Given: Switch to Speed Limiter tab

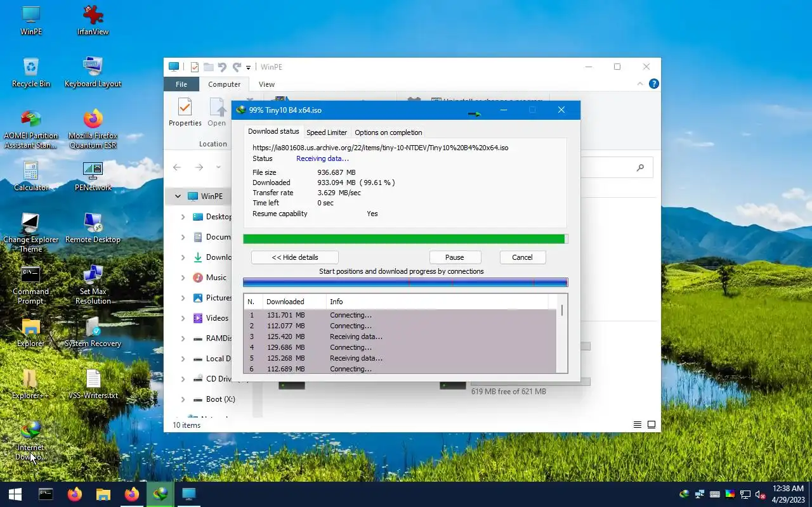Looking at the screenshot, I should (x=327, y=132).
